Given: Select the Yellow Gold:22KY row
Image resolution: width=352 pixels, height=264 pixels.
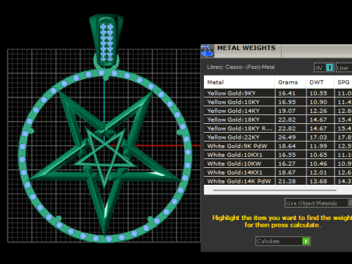Looking at the screenshot, I should click(278, 137).
